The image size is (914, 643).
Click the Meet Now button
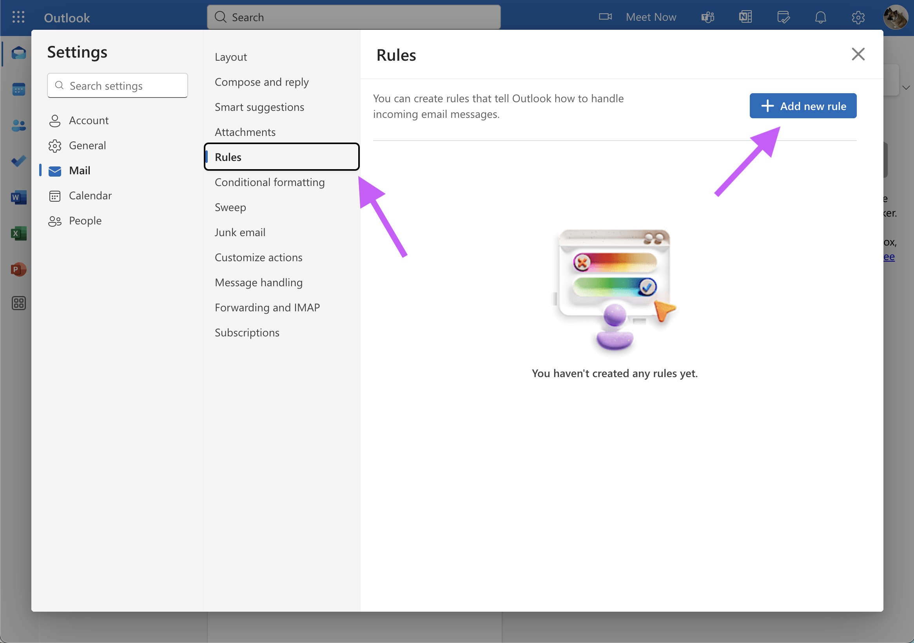(x=638, y=17)
